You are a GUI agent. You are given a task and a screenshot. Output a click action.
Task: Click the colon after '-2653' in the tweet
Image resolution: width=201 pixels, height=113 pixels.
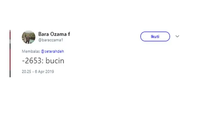tap(43, 62)
